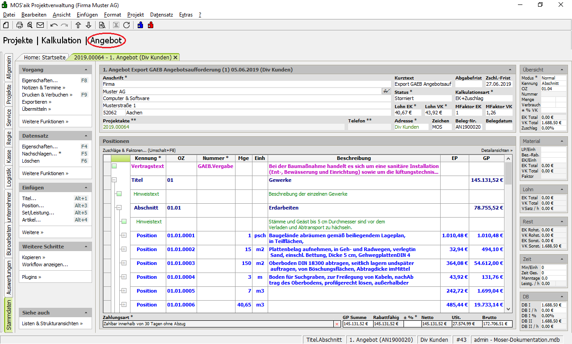The image size is (572, 344).
Task: Collapse the Titel 01 Gewerke row
Action: pyautogui.click(x=114, y=180)
